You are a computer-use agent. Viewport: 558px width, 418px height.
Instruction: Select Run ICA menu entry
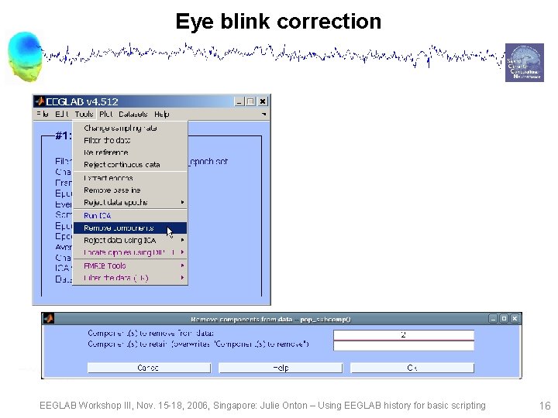click(130, 215)
